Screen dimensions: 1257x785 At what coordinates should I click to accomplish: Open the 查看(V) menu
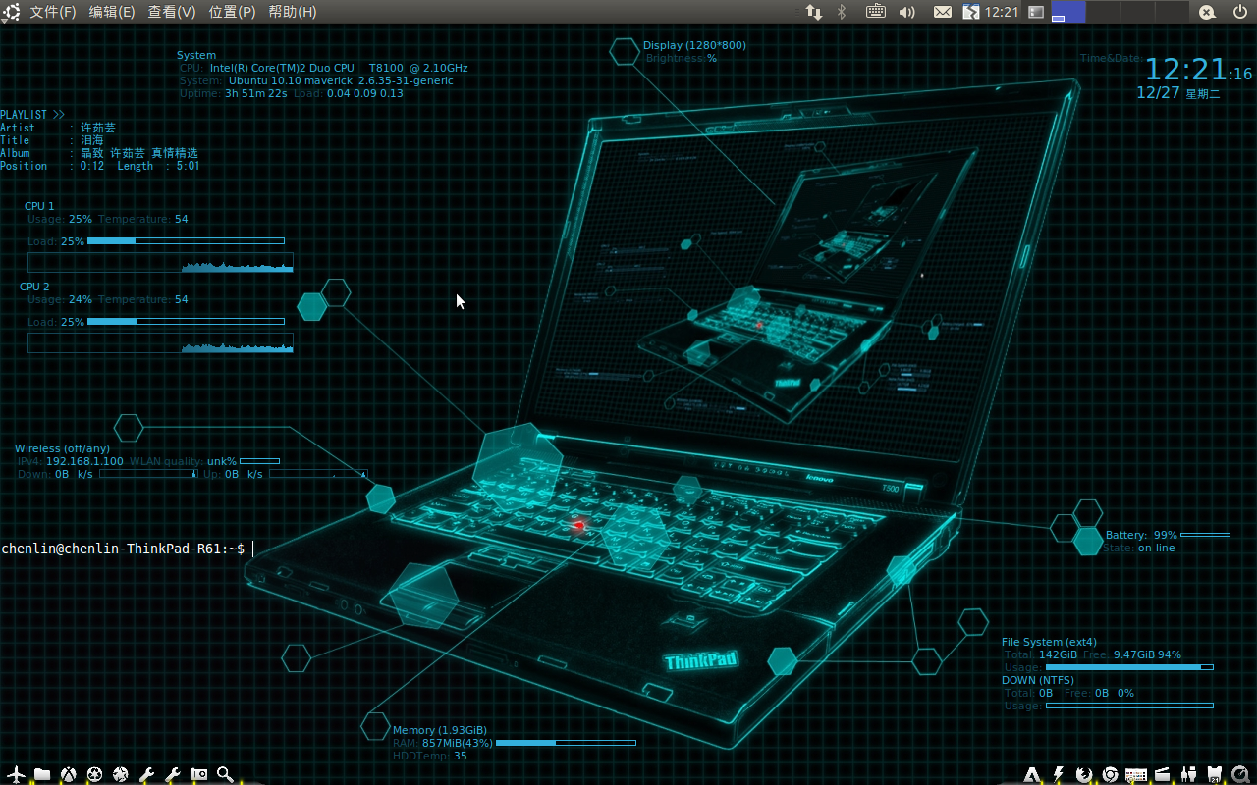point(172,12)
